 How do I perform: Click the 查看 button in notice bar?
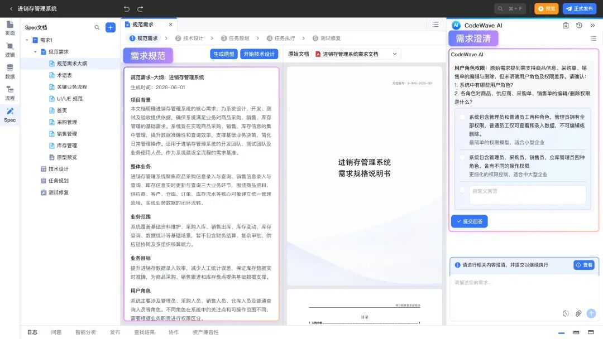pos(584,265)
